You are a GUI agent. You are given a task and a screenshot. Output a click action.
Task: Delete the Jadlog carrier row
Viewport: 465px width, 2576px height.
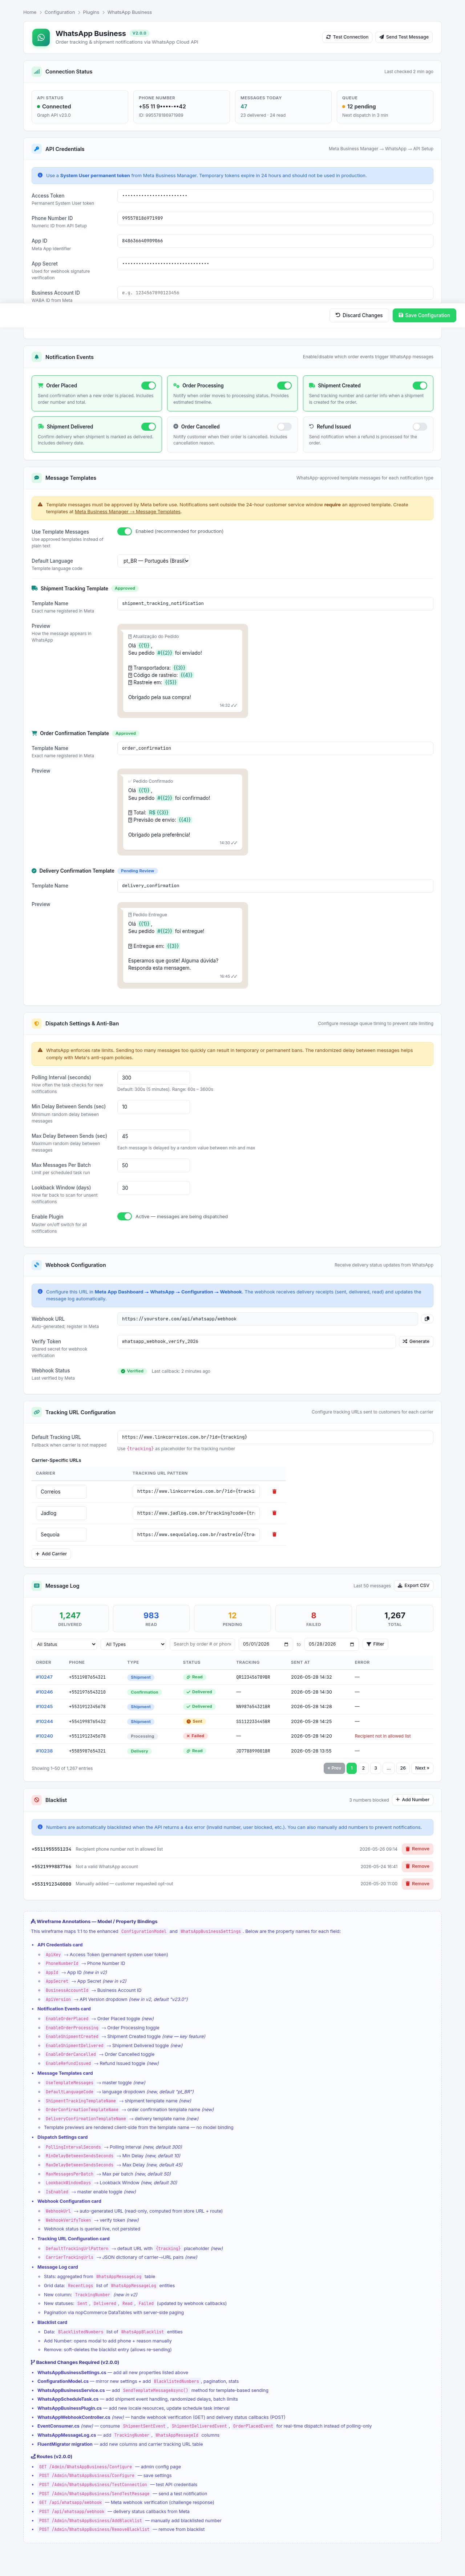[274, 1513]
